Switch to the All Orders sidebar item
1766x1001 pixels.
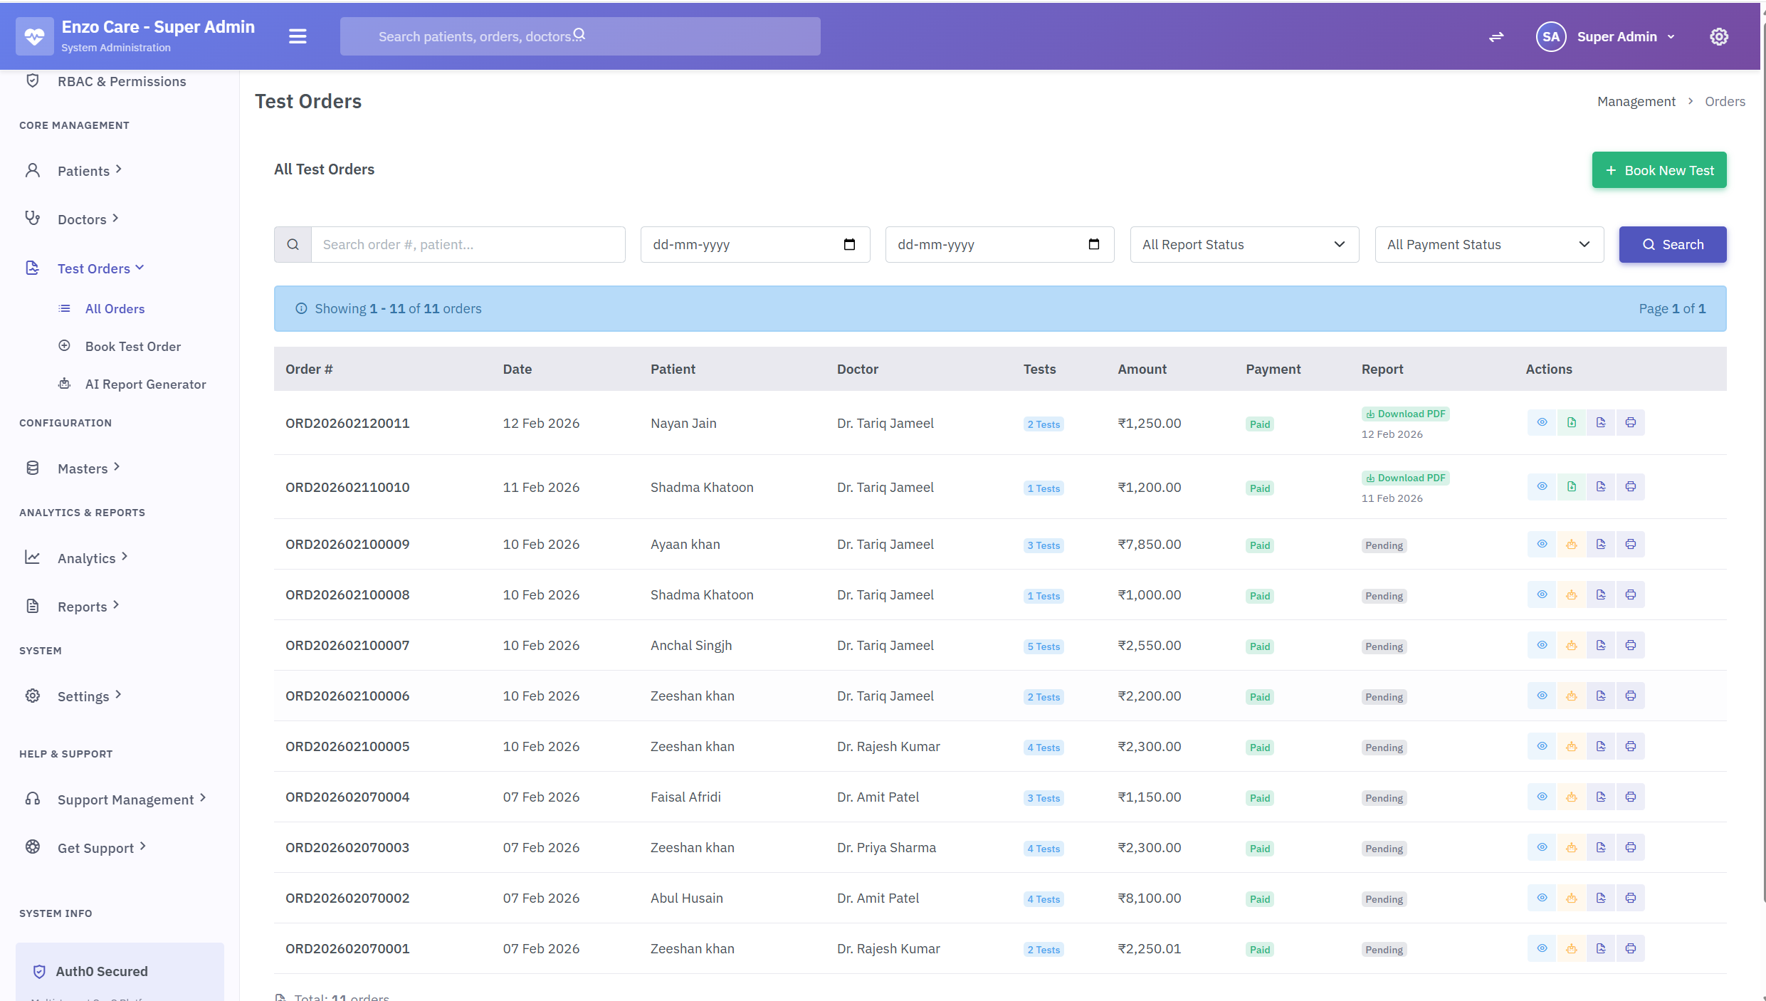(115, 308)
